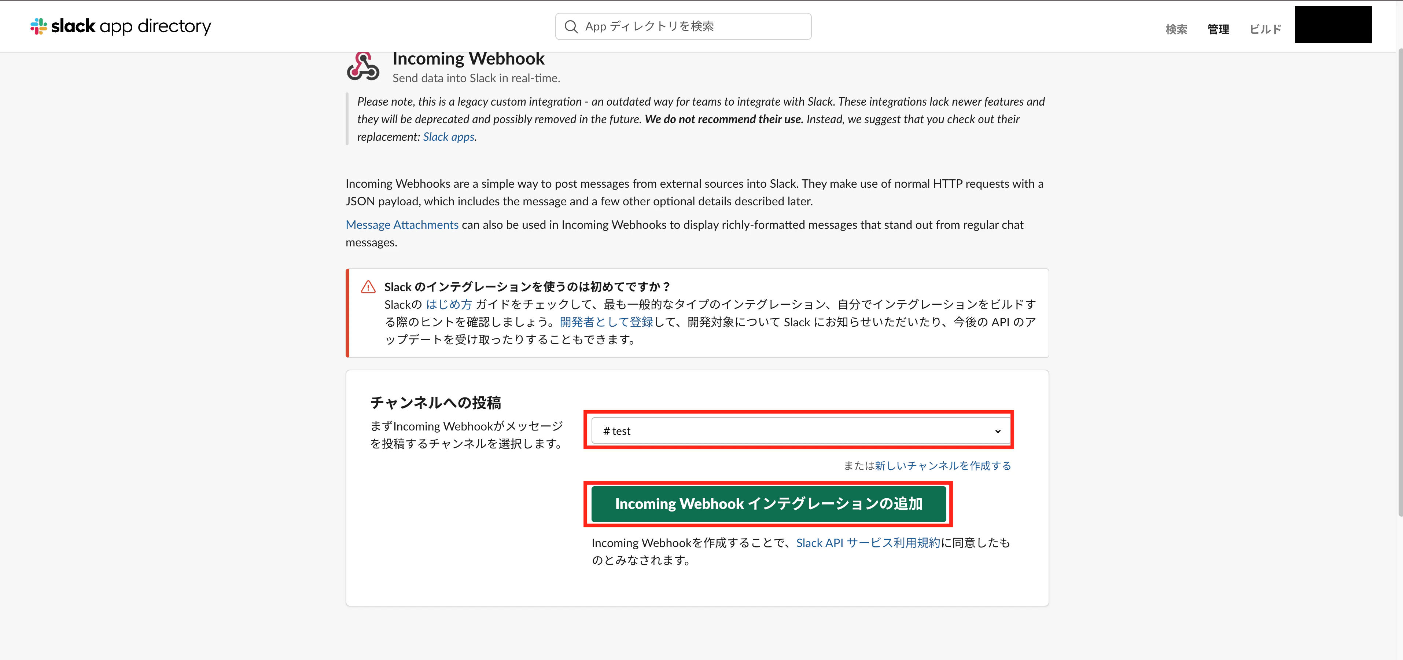The height and width of the screenshot is (660, 1403).
Task: Focus the App ディレクトリを検索 search field
Action: (x=683, y=26)
